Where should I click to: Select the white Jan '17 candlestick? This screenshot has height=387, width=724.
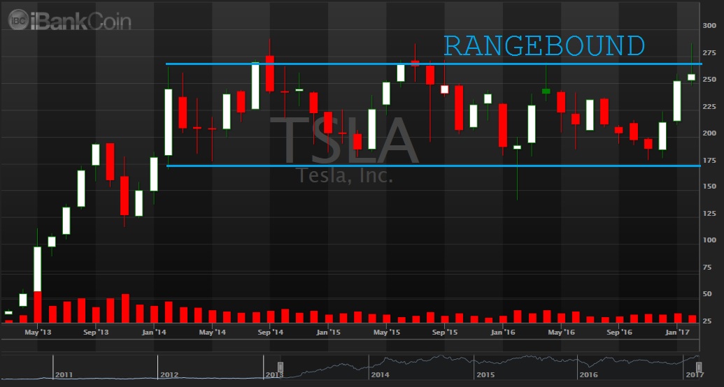(x=677, y=101)
